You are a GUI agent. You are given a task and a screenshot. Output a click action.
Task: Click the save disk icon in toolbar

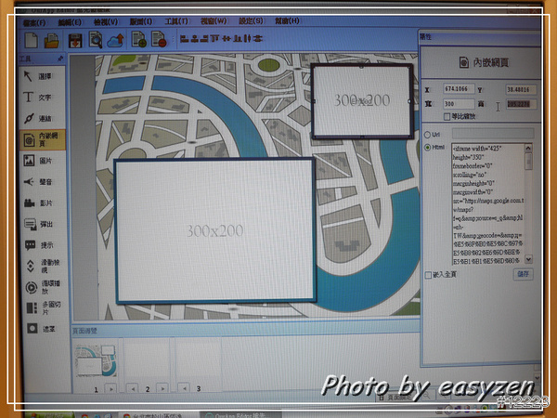pos(73,39)
